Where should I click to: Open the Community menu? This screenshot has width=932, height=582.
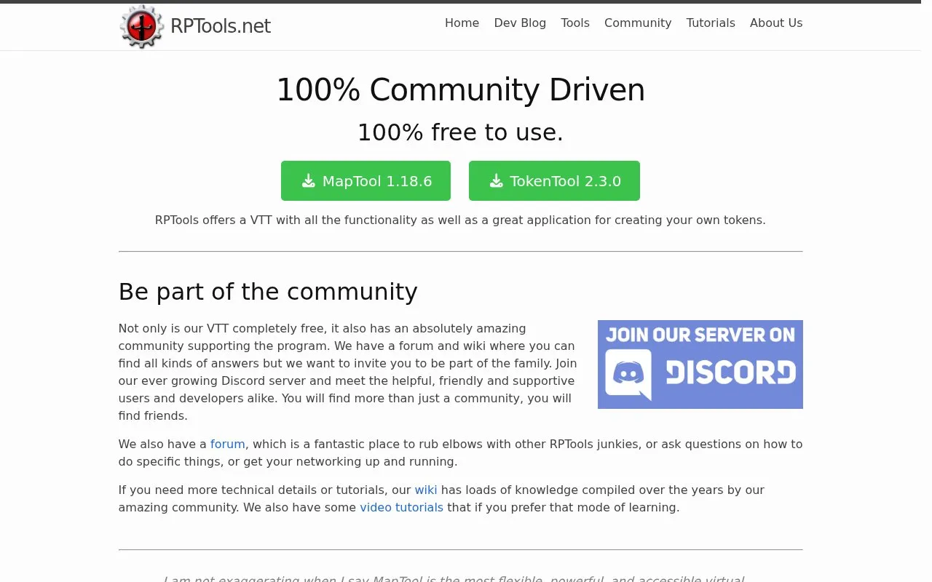pos(638,23)
